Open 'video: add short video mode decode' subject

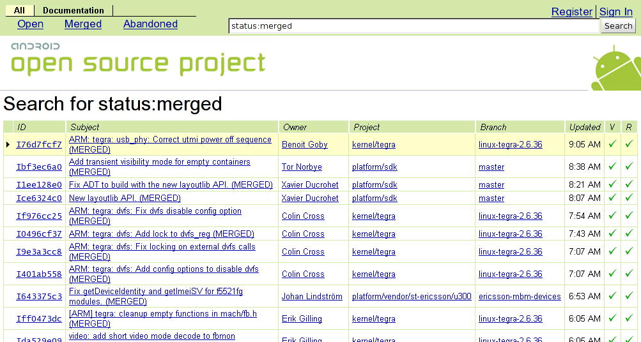click(x=151, y=336)
